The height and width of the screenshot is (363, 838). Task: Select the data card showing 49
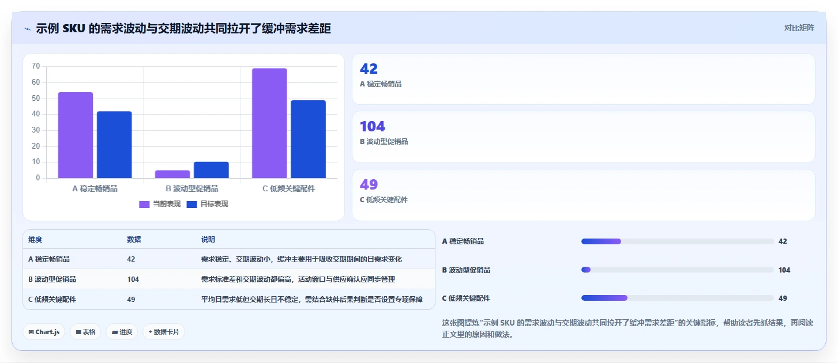point(583,195)
